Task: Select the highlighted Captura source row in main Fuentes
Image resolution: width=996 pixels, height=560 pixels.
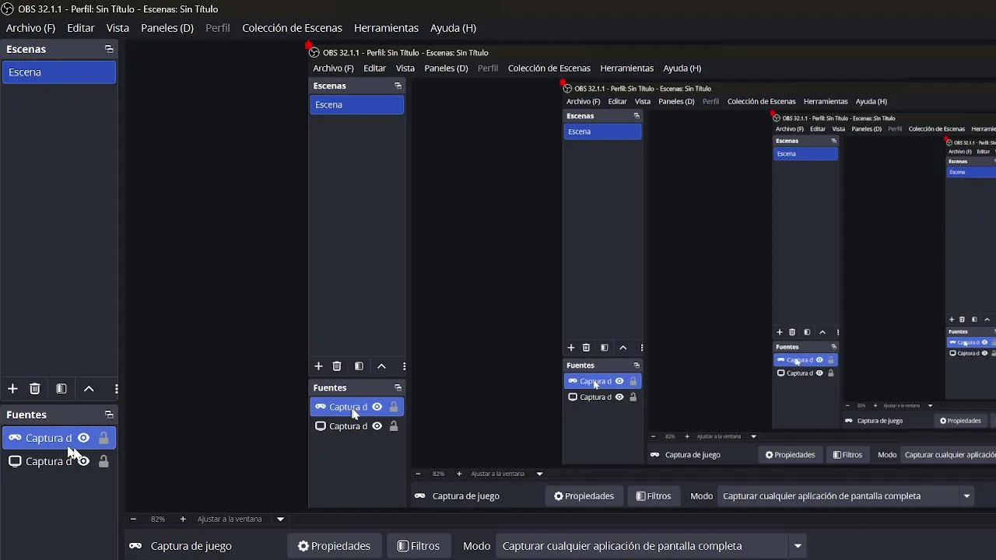Action: coord(59,438)
